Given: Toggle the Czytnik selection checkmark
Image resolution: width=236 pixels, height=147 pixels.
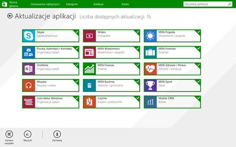Looking at the screenshot, I should 138,98.
